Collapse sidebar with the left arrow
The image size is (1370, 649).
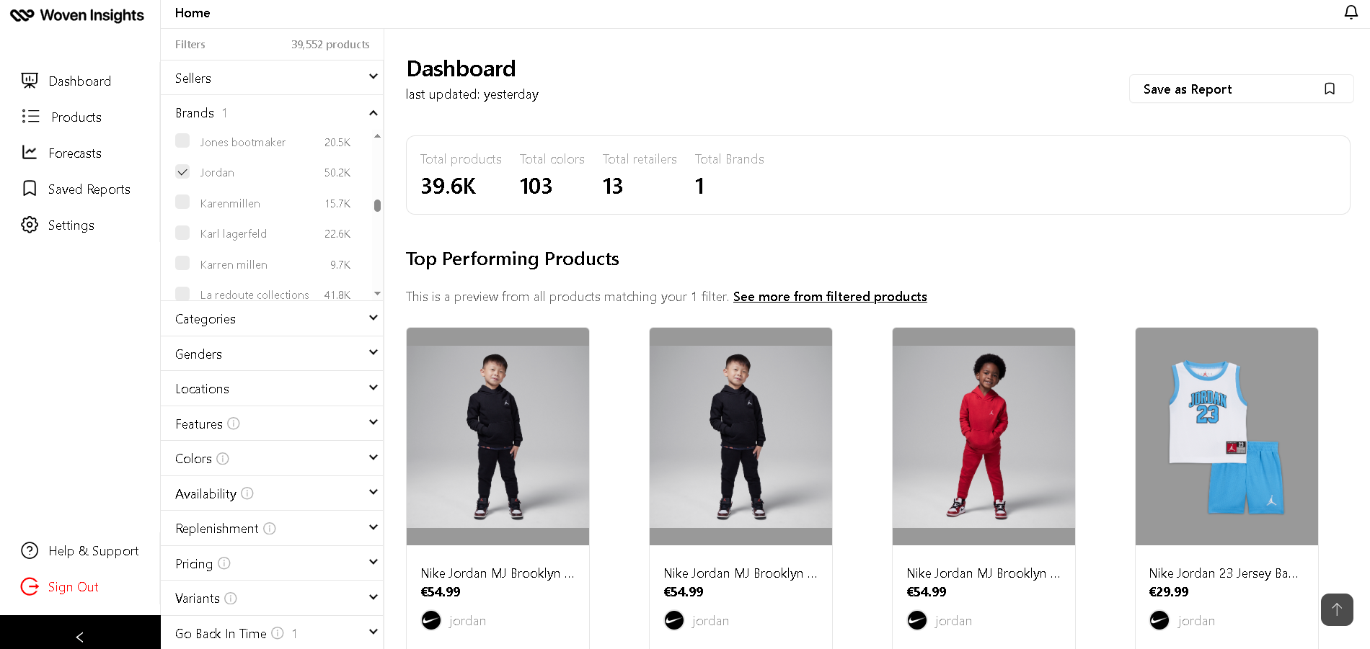pos(80,637)
